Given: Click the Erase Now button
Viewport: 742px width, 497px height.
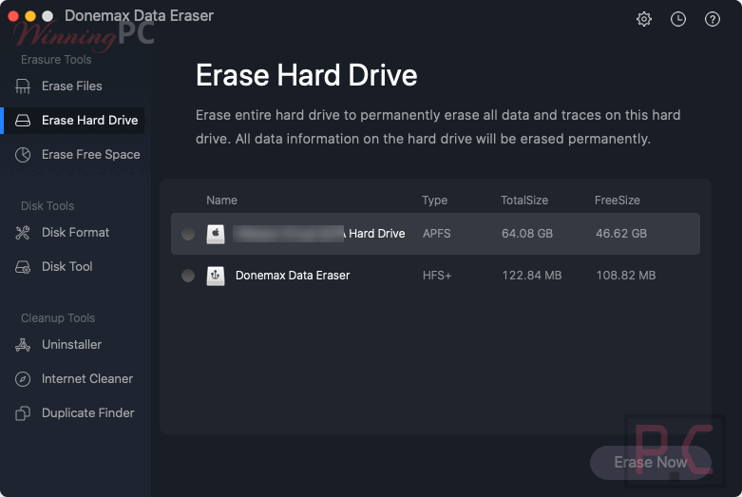Looking at the screenshot, I should pyautogui.click(x=651, y=463).
